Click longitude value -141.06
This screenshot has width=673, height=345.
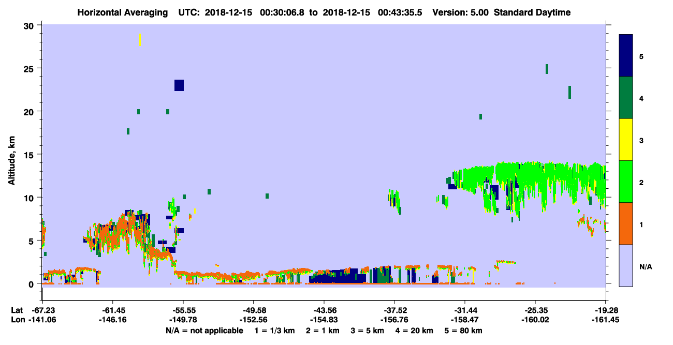42,320
